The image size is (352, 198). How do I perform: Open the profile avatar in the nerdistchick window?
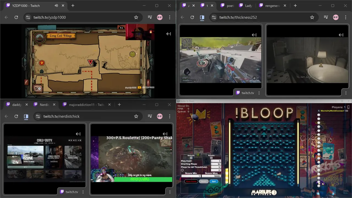tap(160, 116)
